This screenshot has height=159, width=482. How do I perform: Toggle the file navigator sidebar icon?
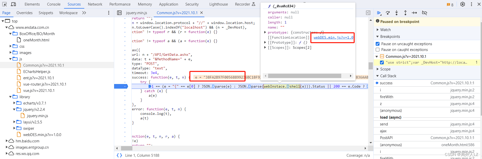tap(119, 13)
